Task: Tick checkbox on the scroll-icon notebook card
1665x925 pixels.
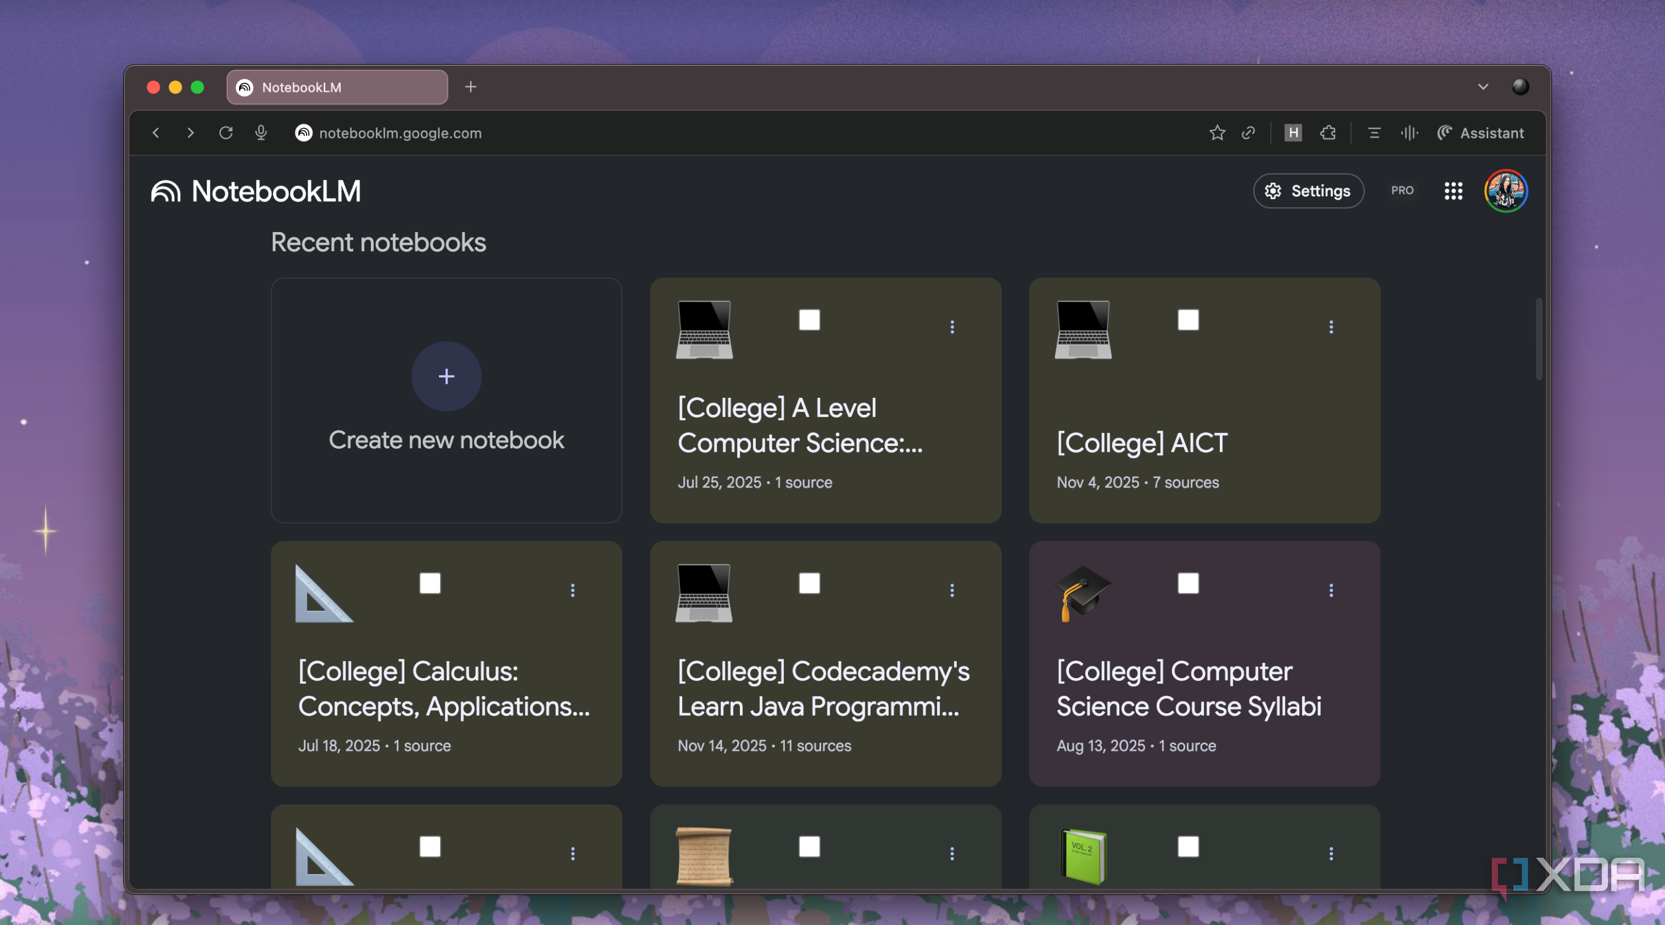Action: 809,846
